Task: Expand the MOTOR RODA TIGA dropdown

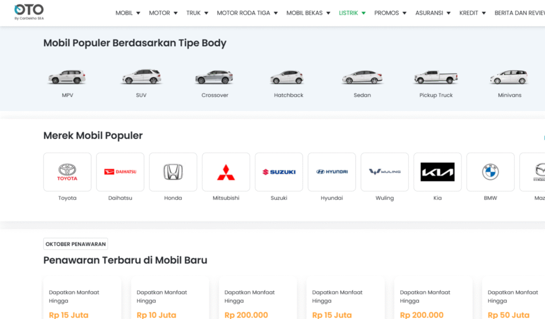Action: (247, 13)
